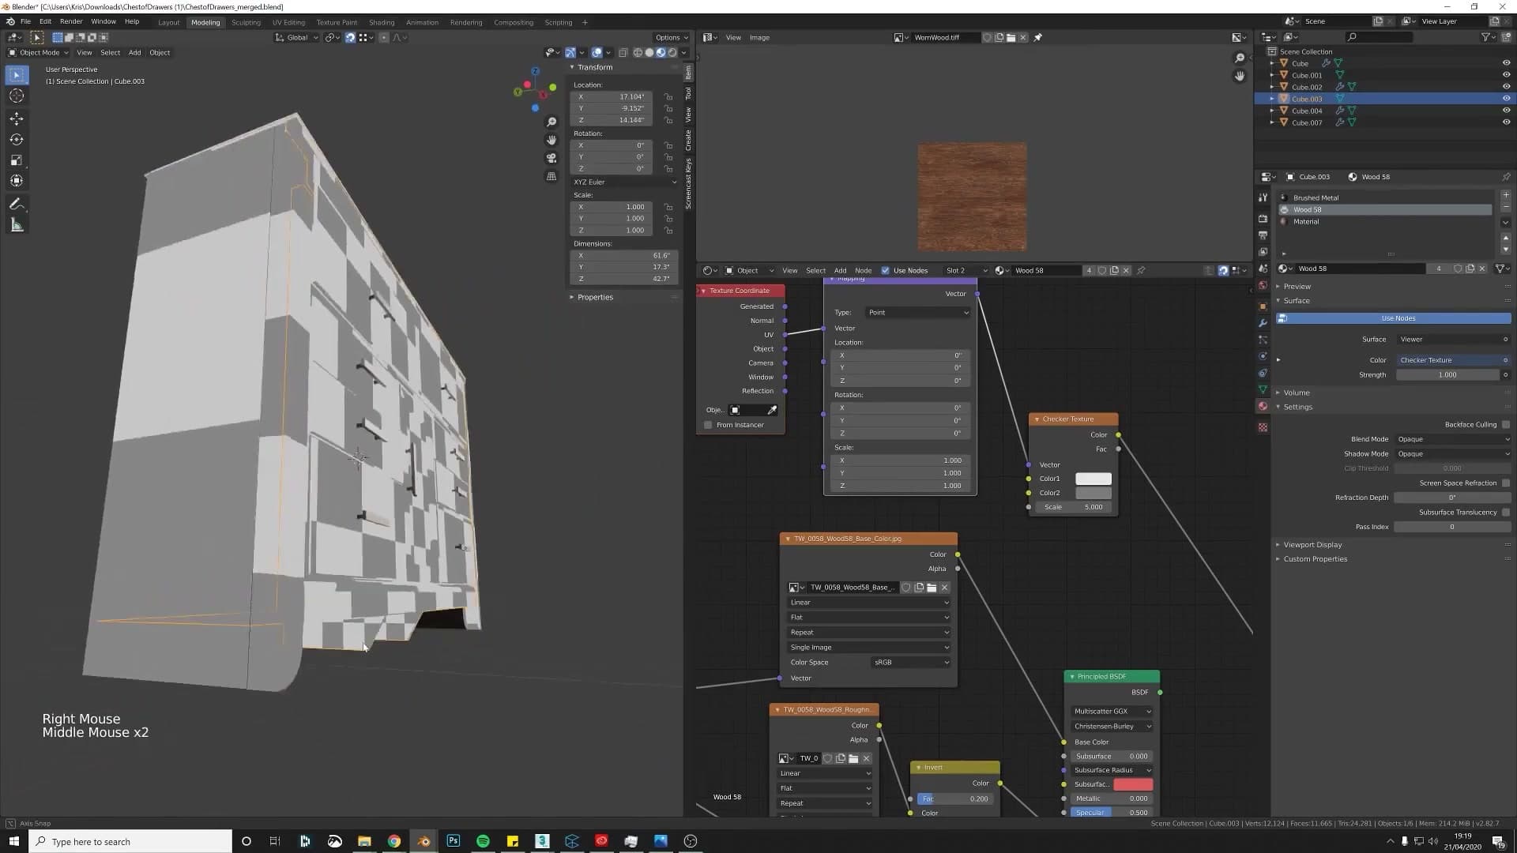Open the Object Data mesh properties tab
Image resolution: width=1517 pixels, height=853 pixels.
pos(1263,389)
